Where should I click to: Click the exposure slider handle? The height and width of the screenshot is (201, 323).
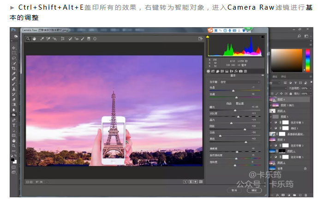[x=235, y=110]
